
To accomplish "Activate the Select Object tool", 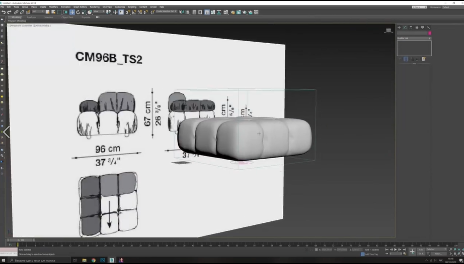I will [x=48, y=12].
